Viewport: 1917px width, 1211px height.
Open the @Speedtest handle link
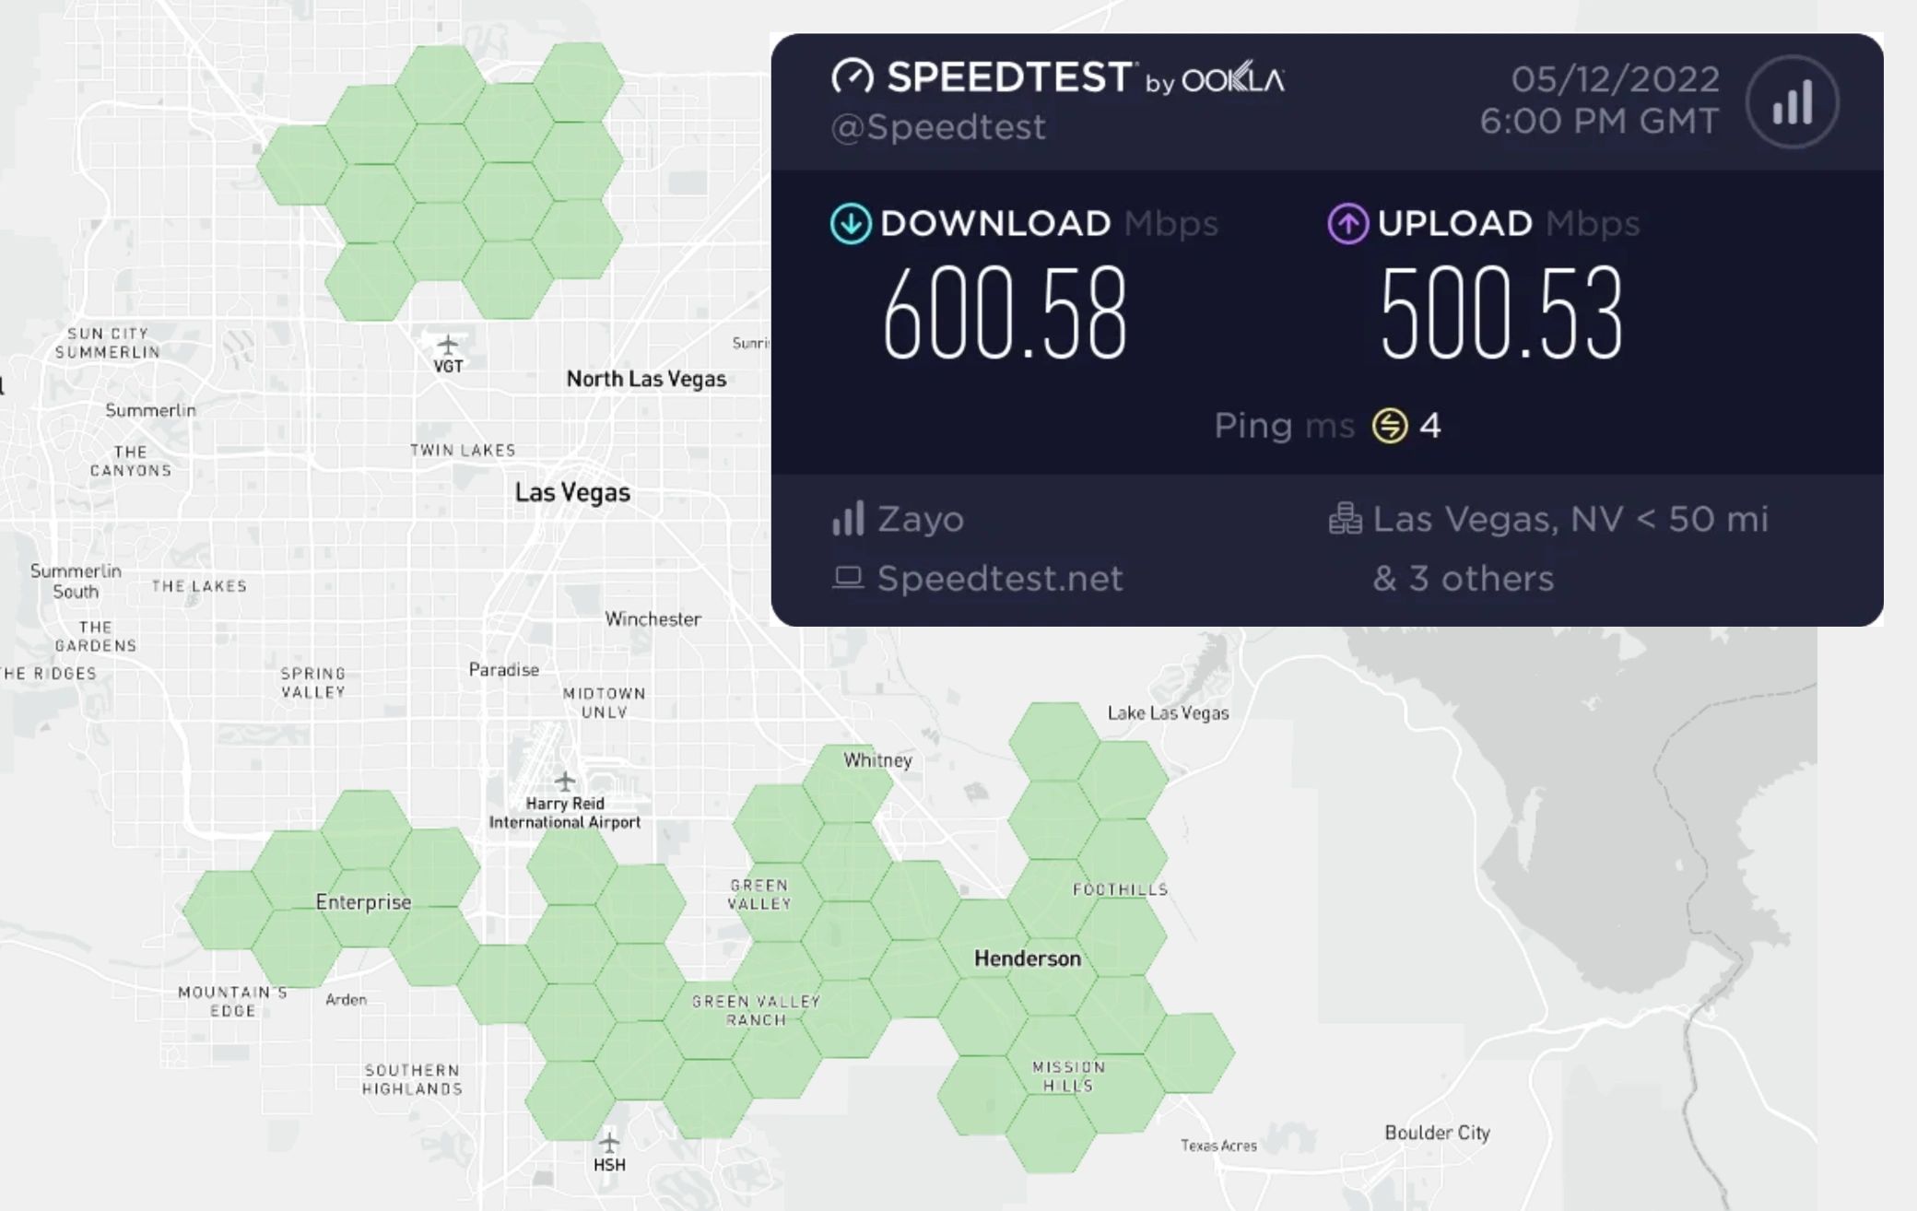click(938, 127)
